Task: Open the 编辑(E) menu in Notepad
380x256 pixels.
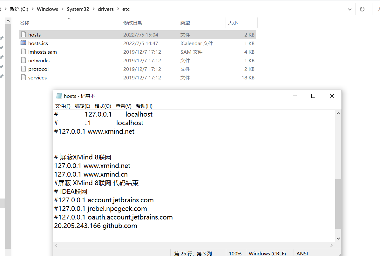Action: pos(83,106)
